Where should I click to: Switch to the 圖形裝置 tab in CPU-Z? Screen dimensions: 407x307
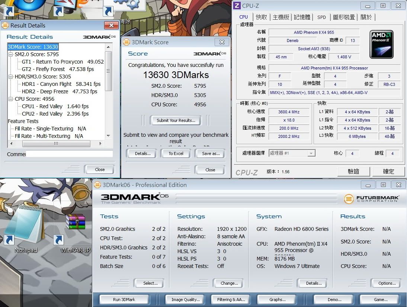click(344, 17)
